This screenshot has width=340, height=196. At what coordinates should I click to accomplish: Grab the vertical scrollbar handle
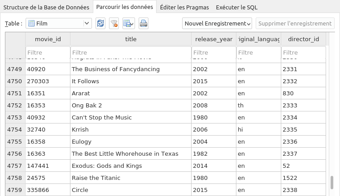(x=332, y=183)
